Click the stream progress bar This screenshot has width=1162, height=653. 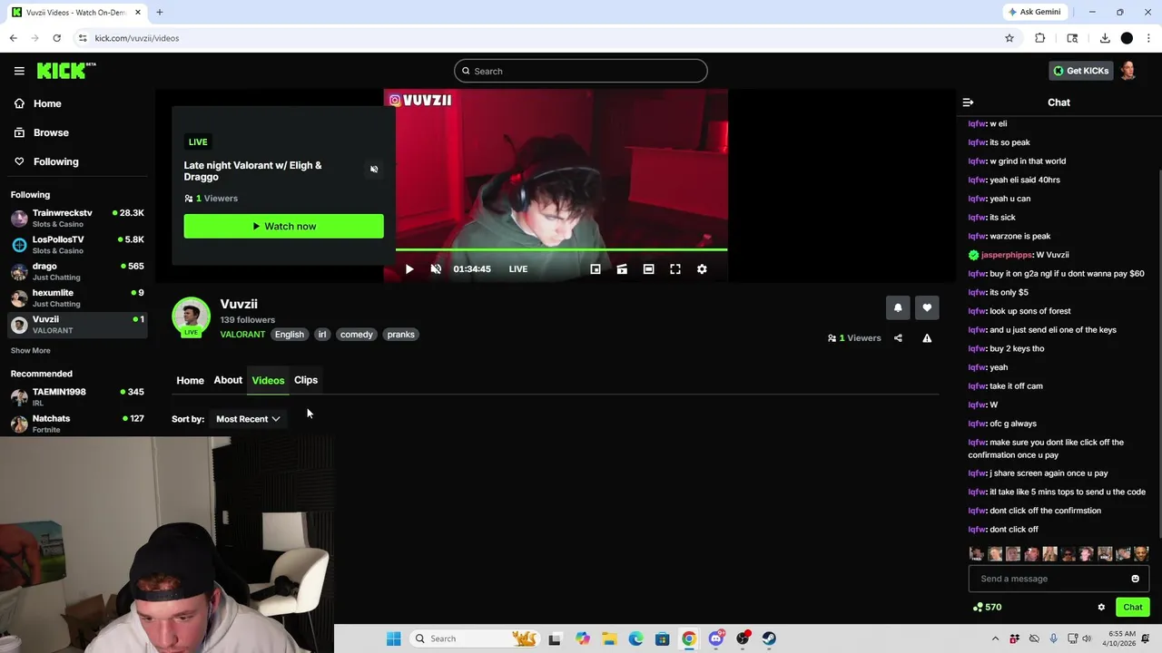coord(561,249)
